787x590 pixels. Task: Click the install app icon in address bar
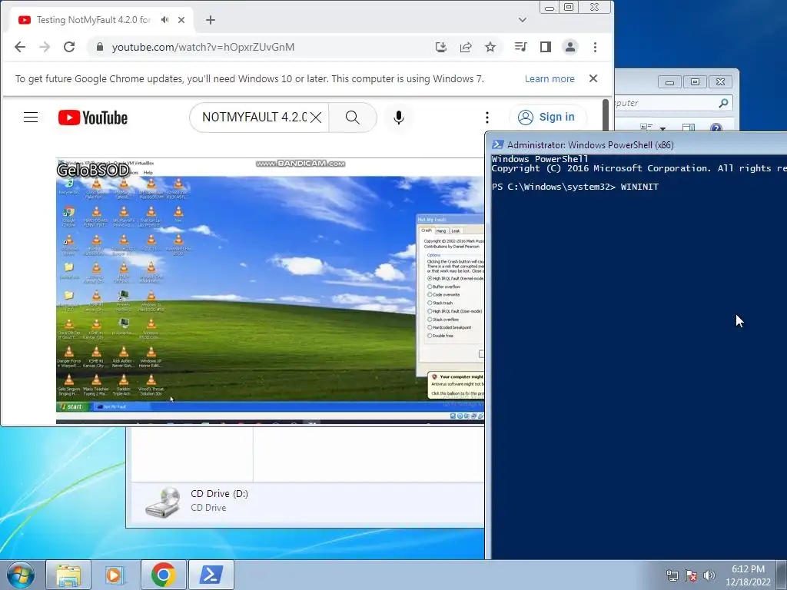(x=440, y=47)
